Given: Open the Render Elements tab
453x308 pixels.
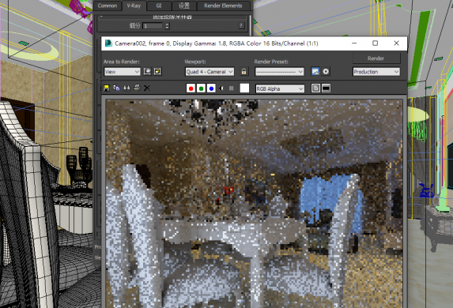Looking at the screenshot, I should [223, 6].
